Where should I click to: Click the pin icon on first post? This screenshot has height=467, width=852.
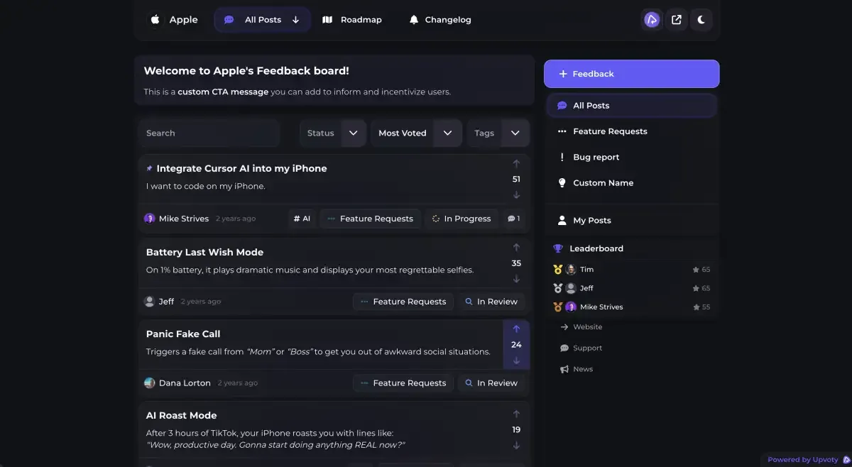click(149, 169)
